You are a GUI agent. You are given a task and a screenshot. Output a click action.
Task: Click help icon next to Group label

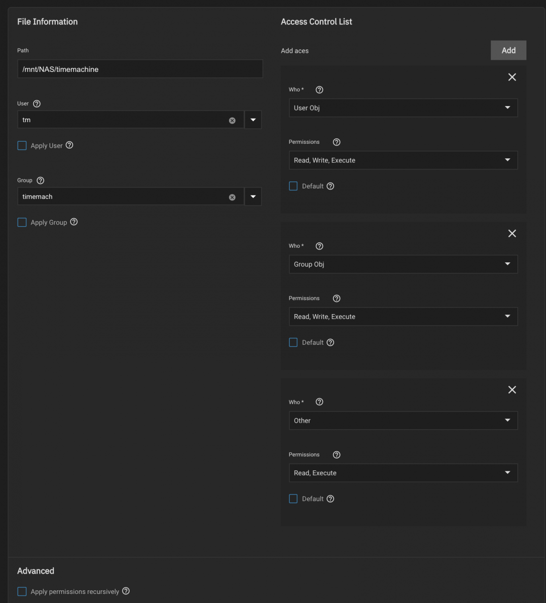tap(41, 180)
